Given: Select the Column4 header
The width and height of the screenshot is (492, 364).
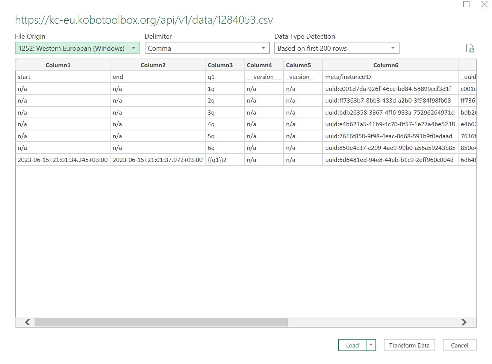Looking at the screenshot, I should pos(259,65).
